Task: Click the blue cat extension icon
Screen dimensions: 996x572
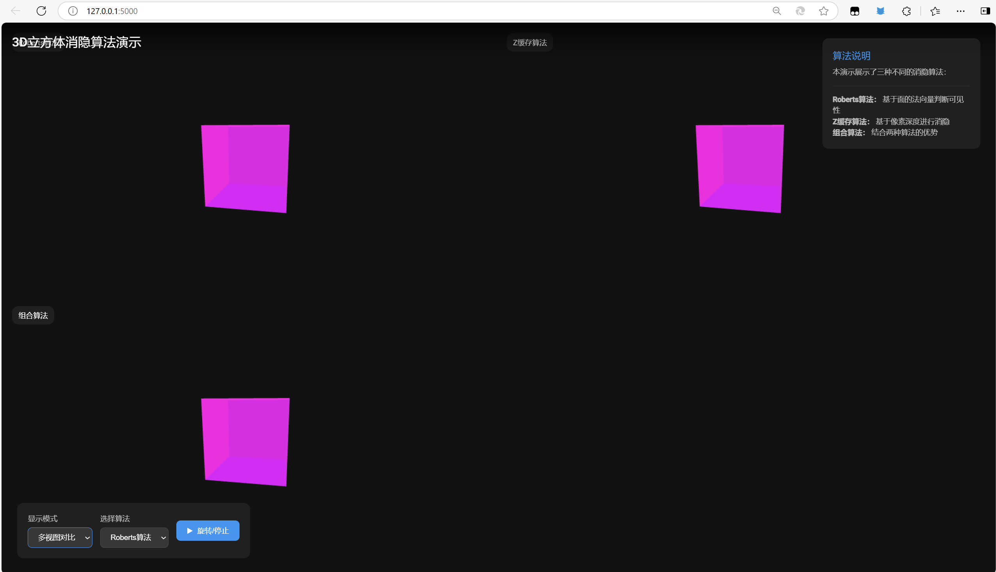Action: click(x=880, y=11)
